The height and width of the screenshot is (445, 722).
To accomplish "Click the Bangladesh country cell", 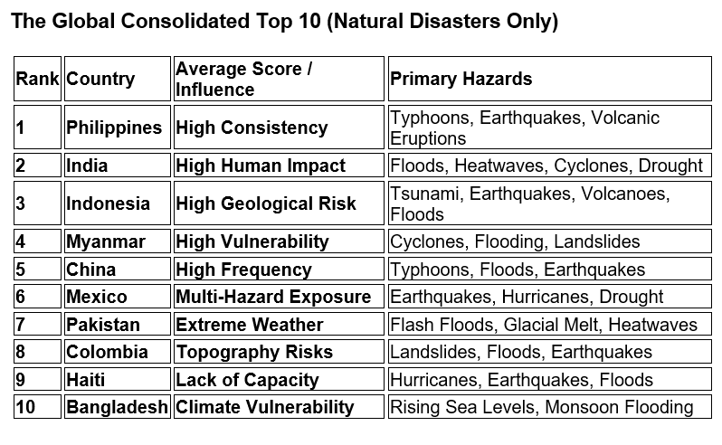I will pos(117,407).
